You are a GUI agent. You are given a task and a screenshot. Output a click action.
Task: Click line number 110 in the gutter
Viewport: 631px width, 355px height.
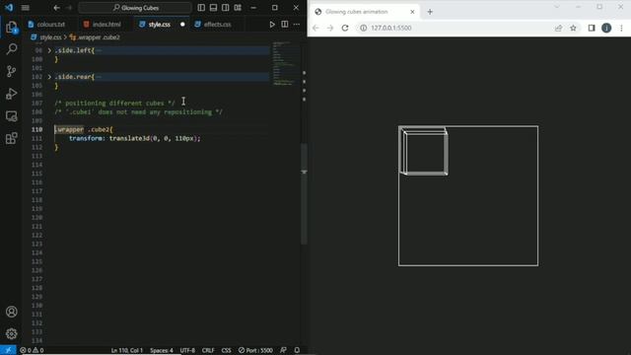[37, 129]
